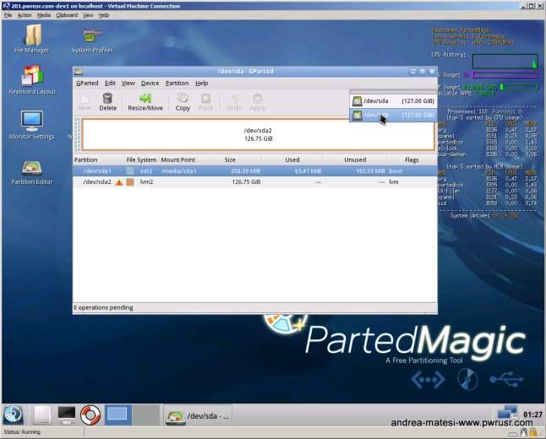
Task: Click the Copy partition toolbar button
Action: tap(183, 102)
